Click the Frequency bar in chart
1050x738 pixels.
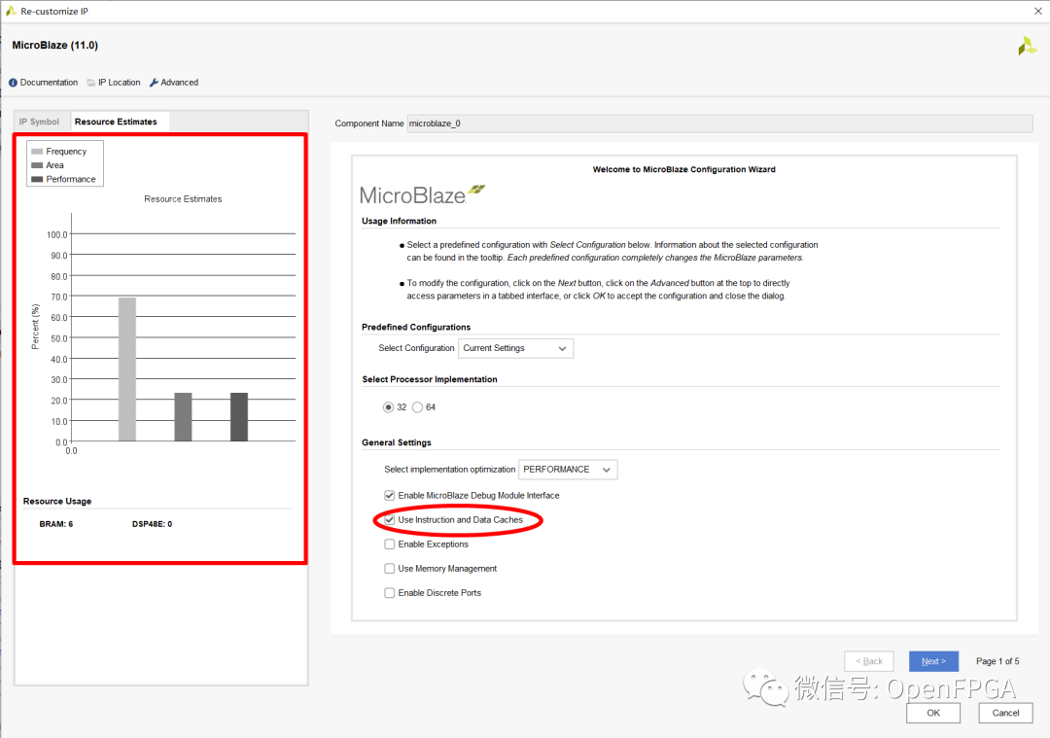pos(127,369)
